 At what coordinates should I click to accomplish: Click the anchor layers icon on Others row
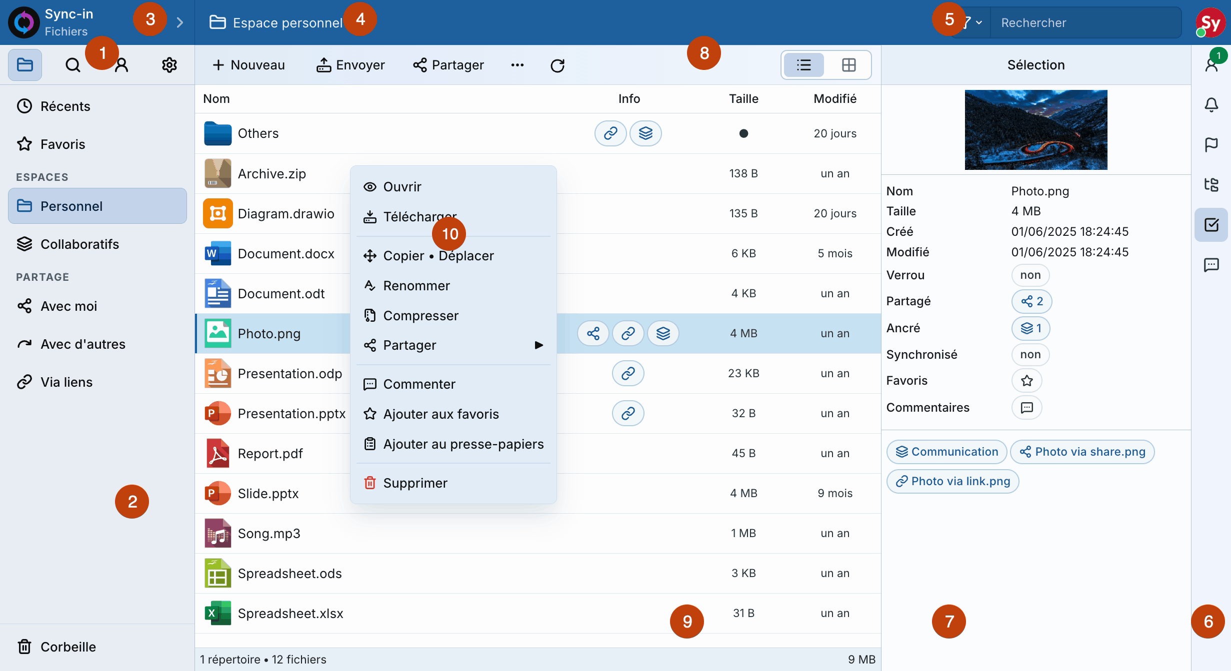(645, 133)
